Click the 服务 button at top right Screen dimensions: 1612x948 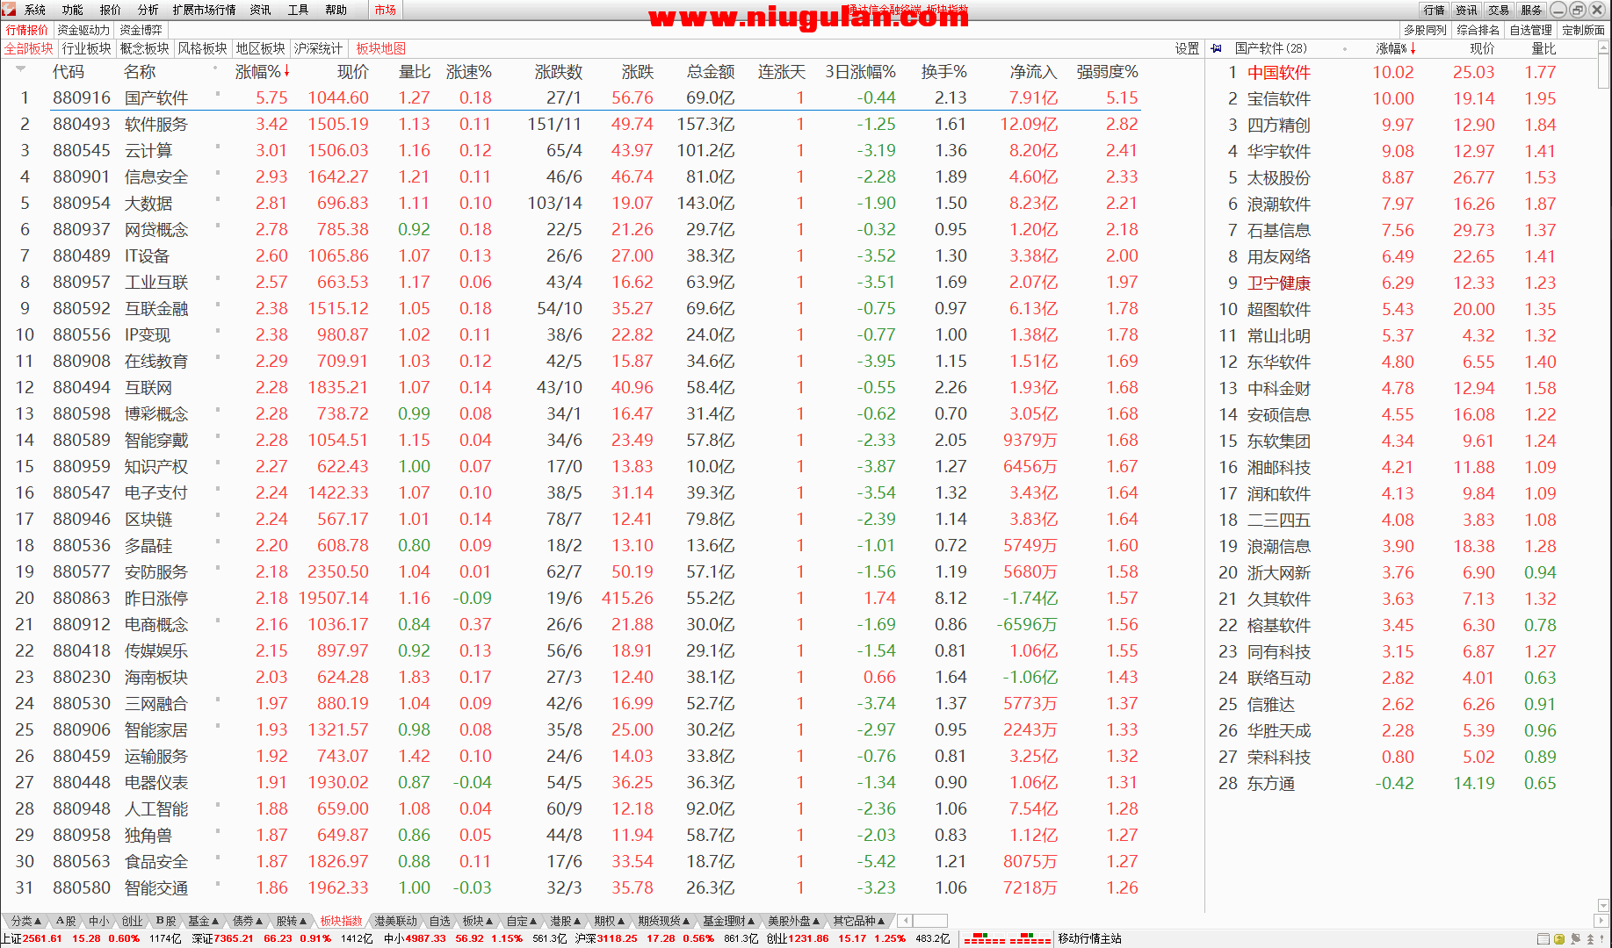tap(1531, 10)
